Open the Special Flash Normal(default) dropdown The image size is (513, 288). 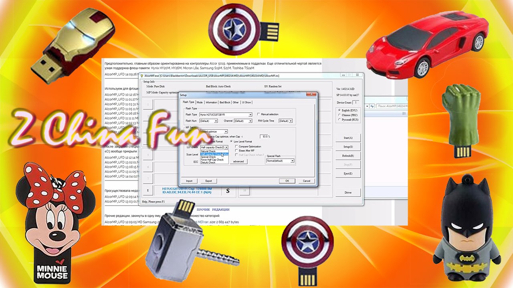293,161
